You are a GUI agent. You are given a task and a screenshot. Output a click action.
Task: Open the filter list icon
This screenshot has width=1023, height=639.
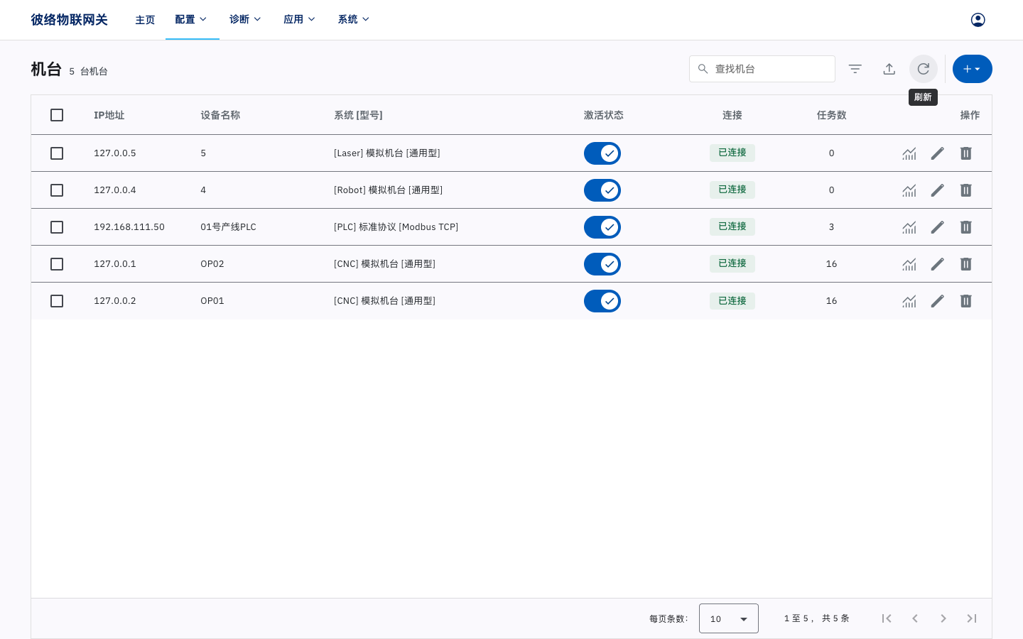coord(855,69)
